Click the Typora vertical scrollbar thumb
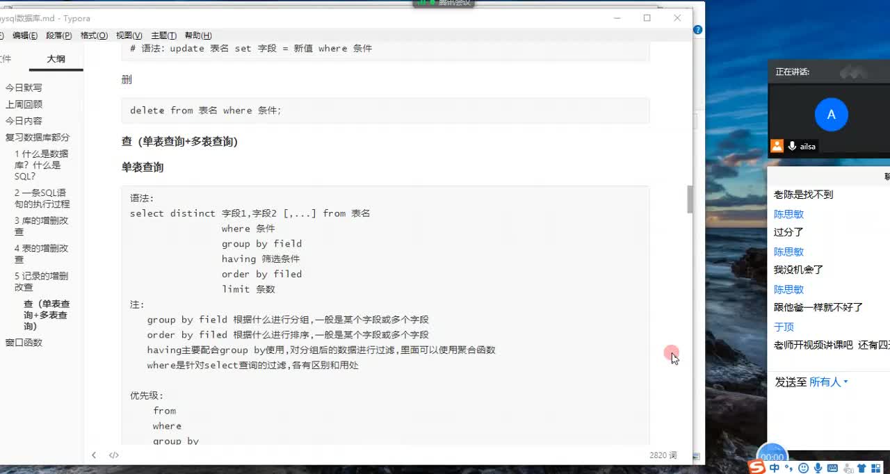 [x=690, y=199]
